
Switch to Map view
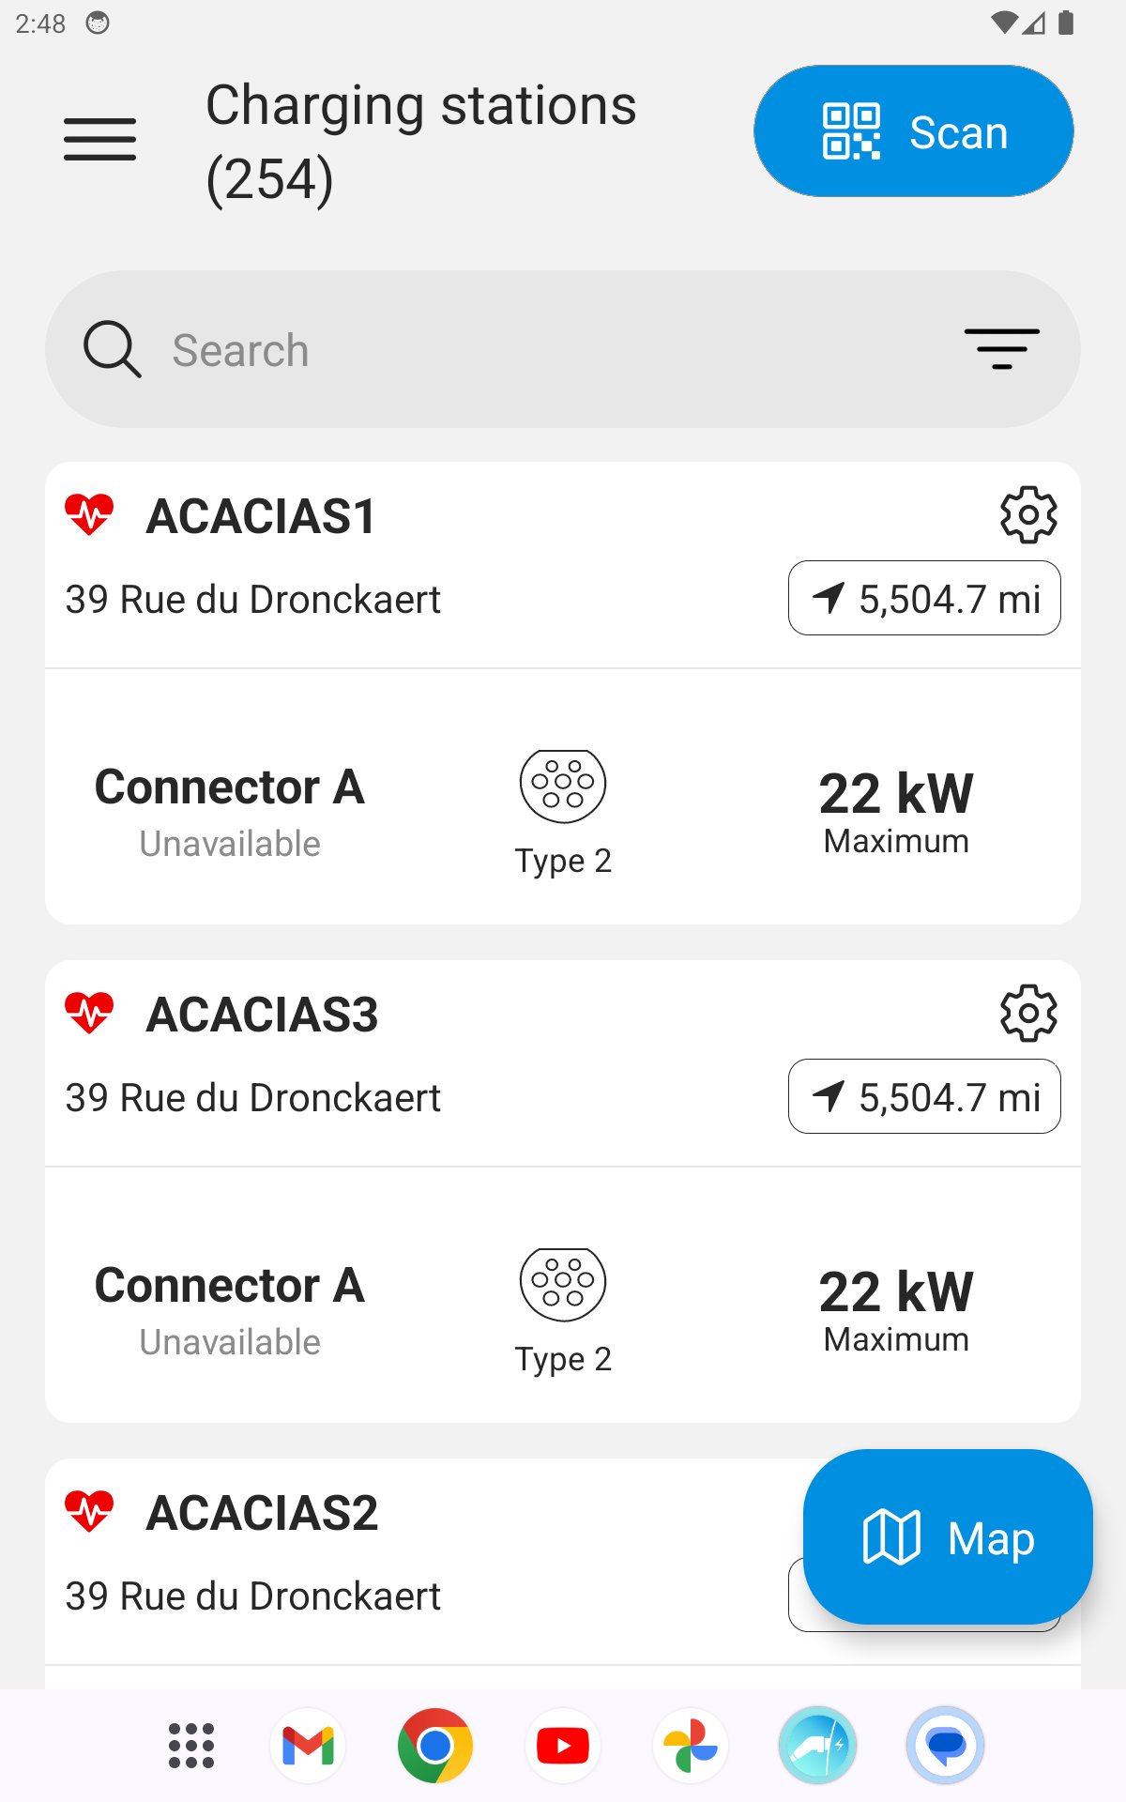(948, 1537)
